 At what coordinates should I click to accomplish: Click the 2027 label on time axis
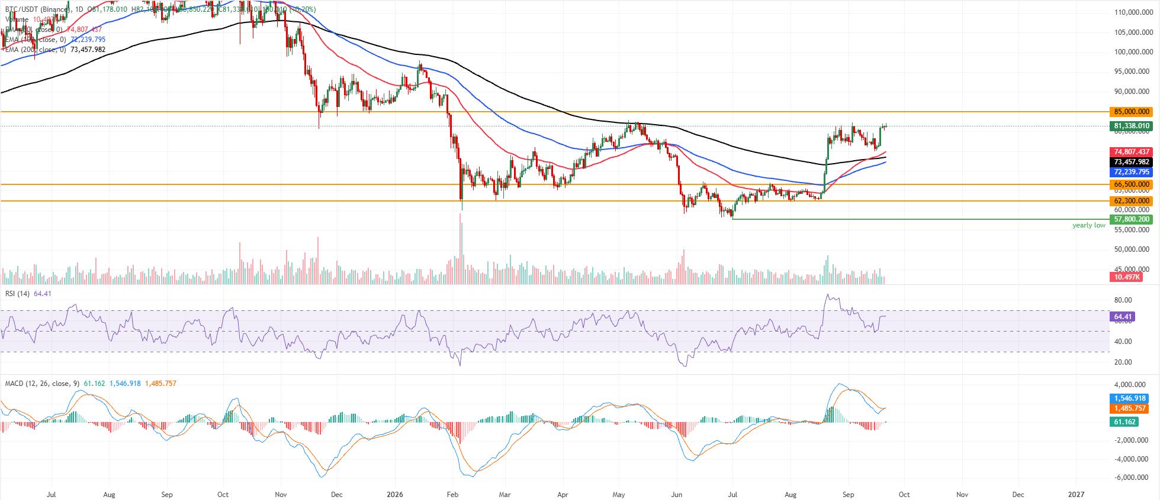[x=1076, y=495]
